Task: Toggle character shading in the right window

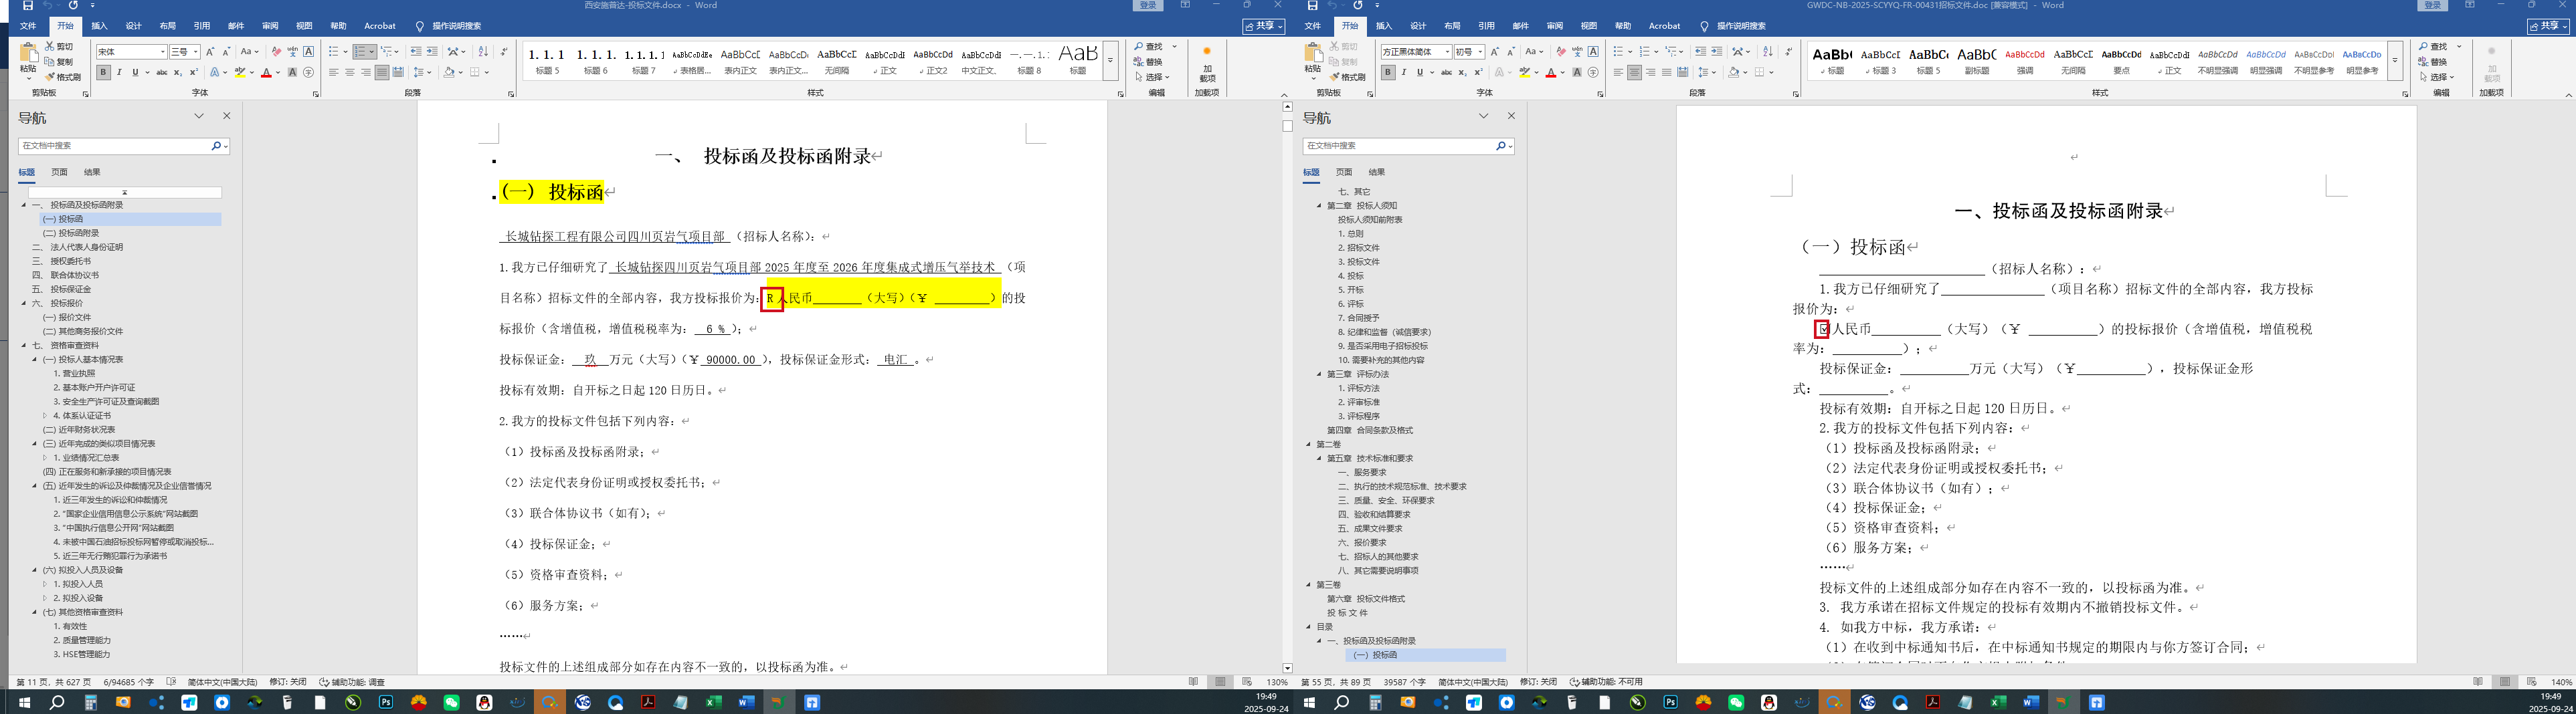Action: pyautogui.click(x=1577, y=73)
